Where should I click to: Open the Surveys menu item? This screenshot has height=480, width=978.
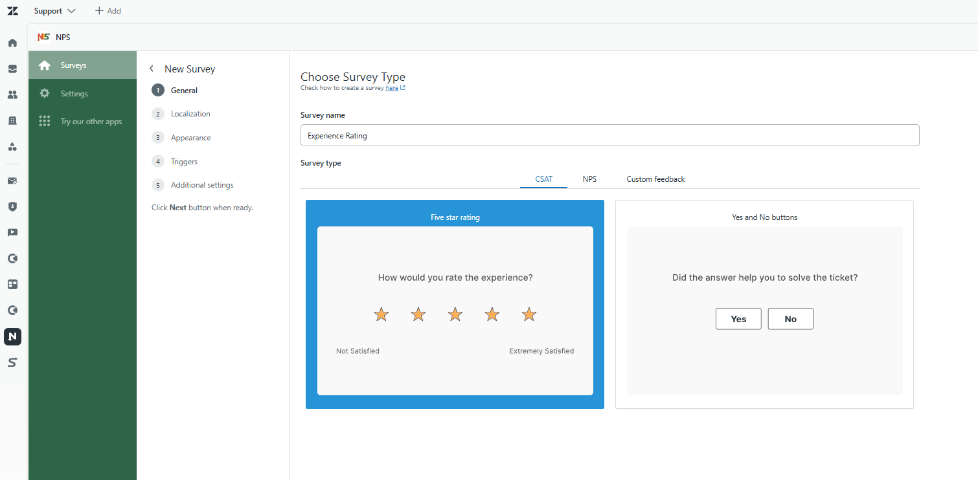pyautogui.click(x=82, y=65)
